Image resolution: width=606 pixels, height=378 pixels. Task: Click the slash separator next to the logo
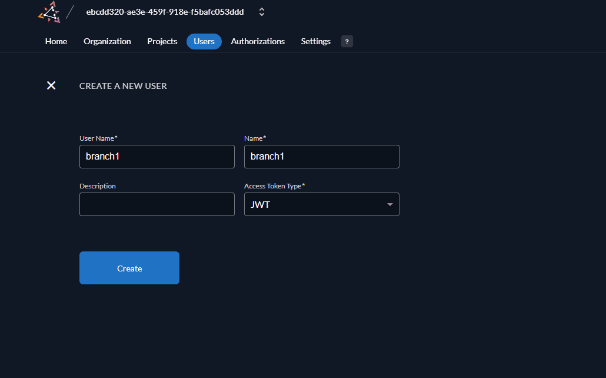(x=72, y=11)
